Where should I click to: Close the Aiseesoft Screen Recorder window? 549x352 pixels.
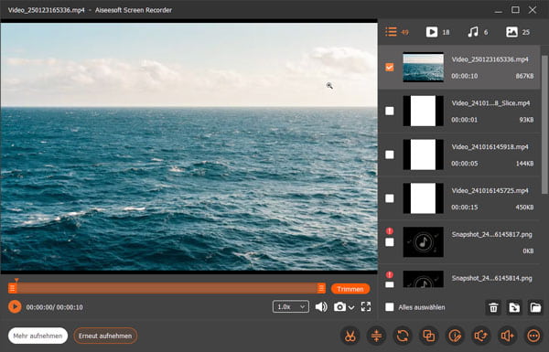coord(533,10)
